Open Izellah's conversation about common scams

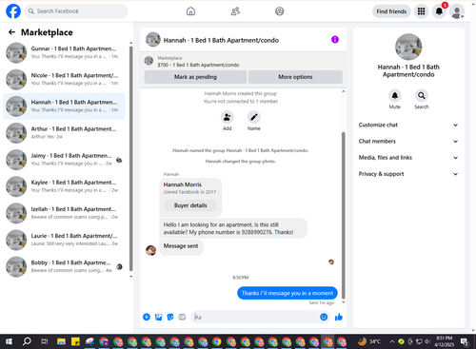point(64,213)
